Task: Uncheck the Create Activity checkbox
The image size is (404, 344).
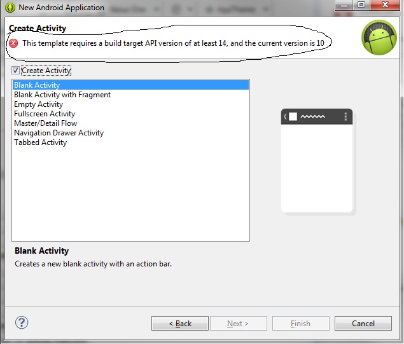Action: point(15,71)
